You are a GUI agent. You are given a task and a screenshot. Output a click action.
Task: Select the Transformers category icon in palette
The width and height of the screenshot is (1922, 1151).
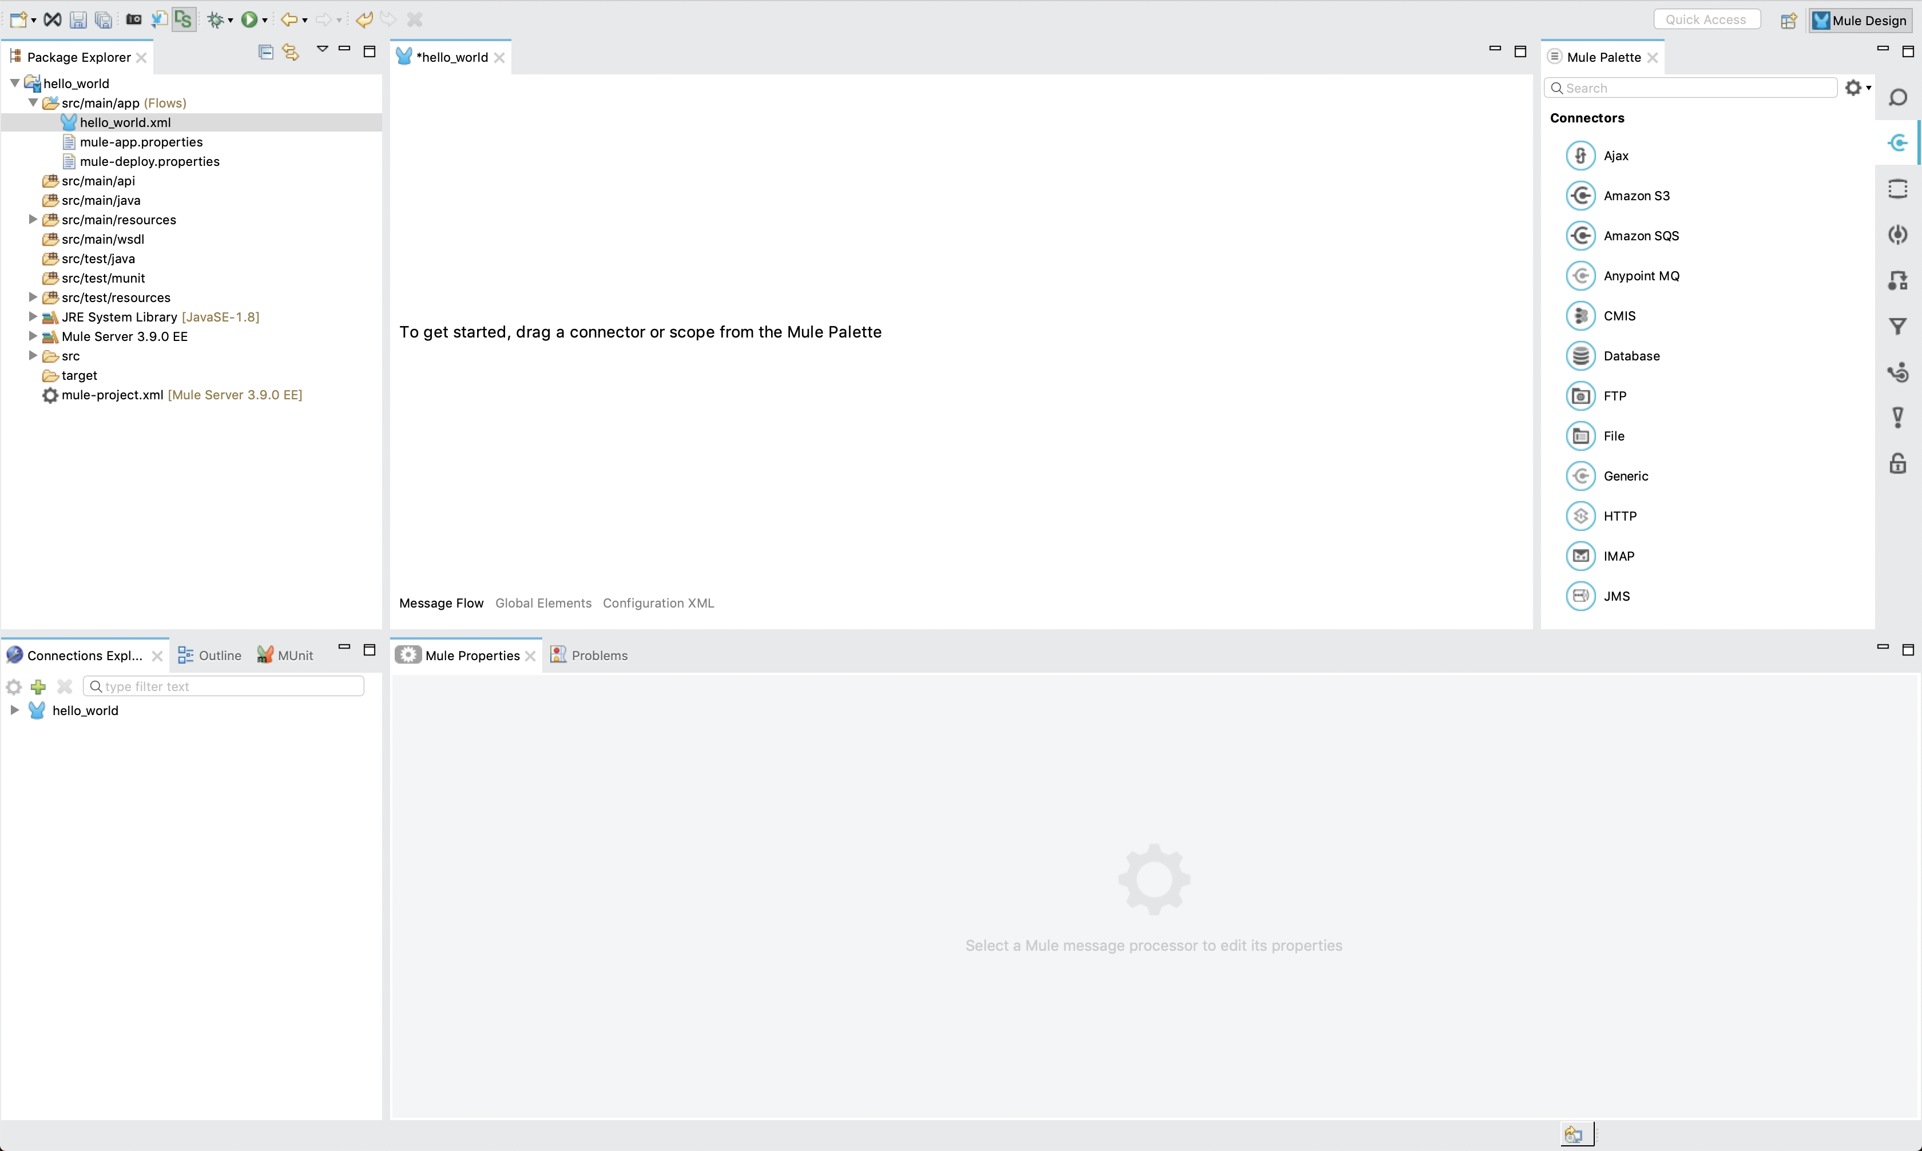1898,280
